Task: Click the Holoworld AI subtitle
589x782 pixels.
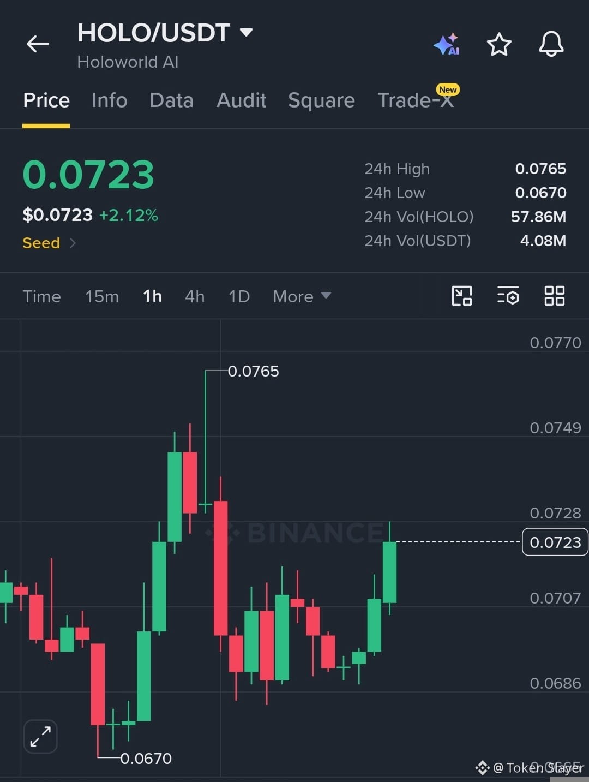Action: (x=128, y=62)
